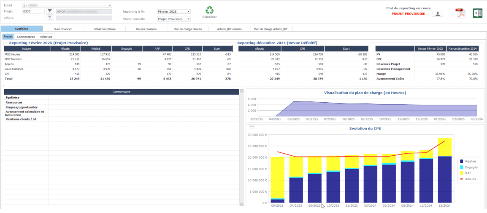Screen dimensions: 487x213
Task: Click the scroll-down arrow of Commentaires panel
Action: coord(242,204)
